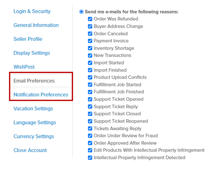The image size is (212, 170).
Task: Toggle the Buyer Address Change checkbox
Action: coord(90,26)
